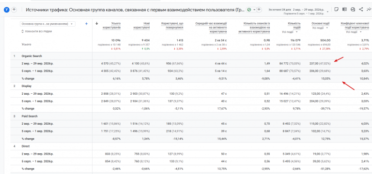Sort by 'Середній час взаємодії' column
The height and width of the screenshot is (174, 372).
(211, 27)
